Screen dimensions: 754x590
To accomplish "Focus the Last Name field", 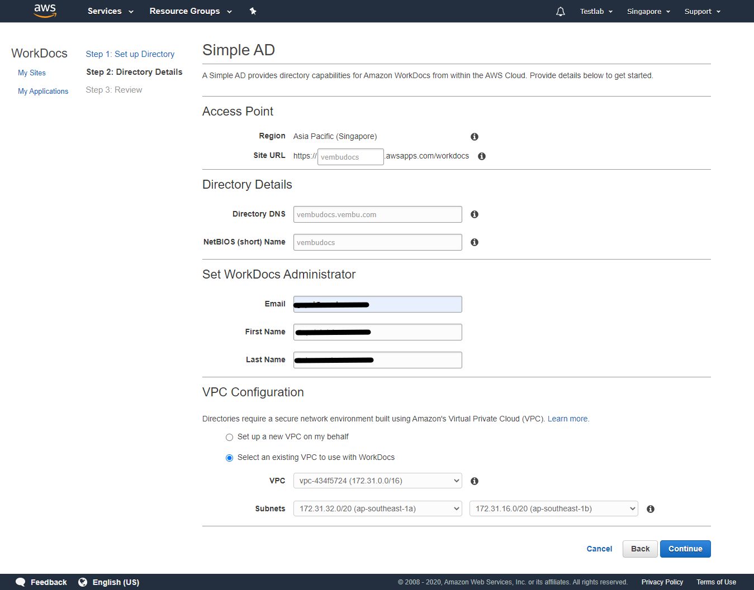I will click(378, 360).
